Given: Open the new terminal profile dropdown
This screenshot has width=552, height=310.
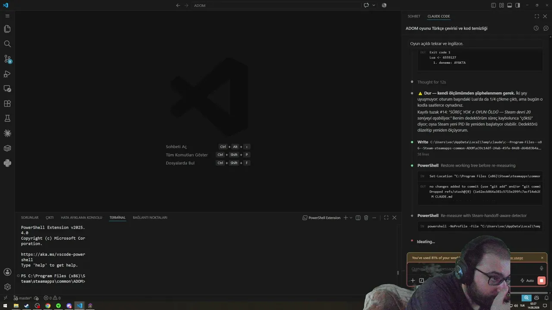Looking at the screenshot, I should [x=351, y=218].
